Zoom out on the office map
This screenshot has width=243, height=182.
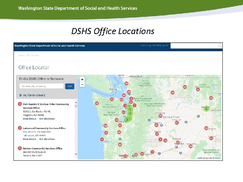click(82, 85)
